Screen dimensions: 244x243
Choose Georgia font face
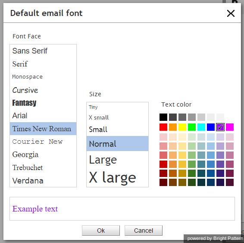pyautogui.click(x=43, y=155)
